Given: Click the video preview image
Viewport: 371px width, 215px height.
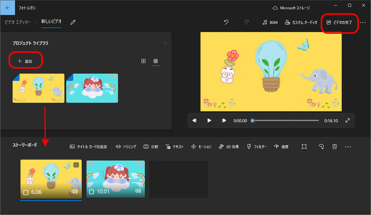Looking at the screenshot, I should pos(271,72).
